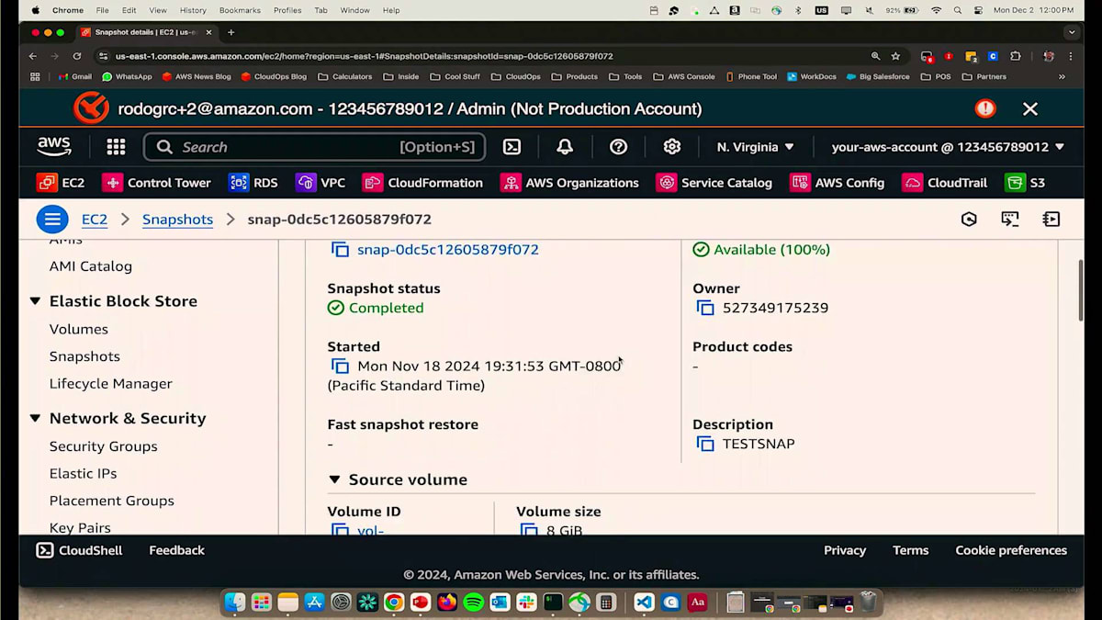Click the Chrome address bar URL
This screenshot has width=1102, height=620.
(x=364, y=56)
